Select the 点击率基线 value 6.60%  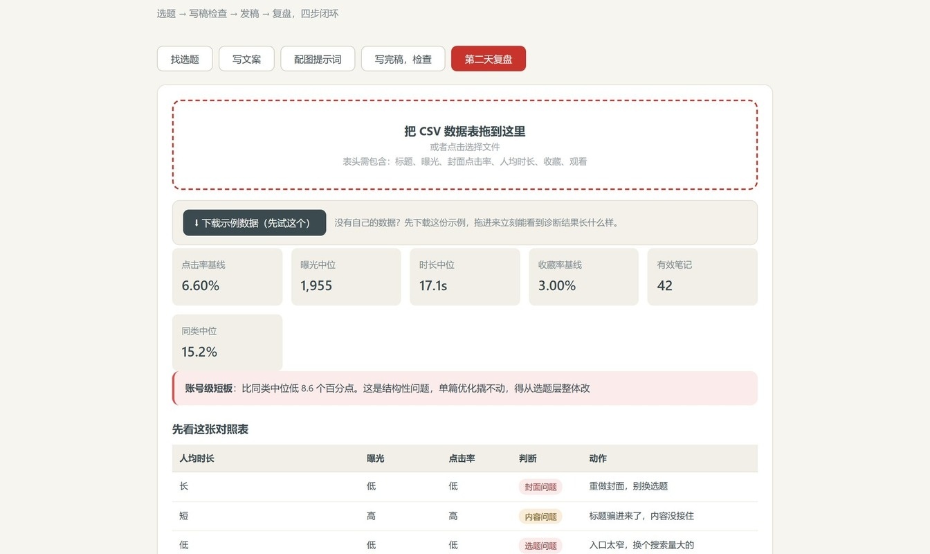point(201,285)
